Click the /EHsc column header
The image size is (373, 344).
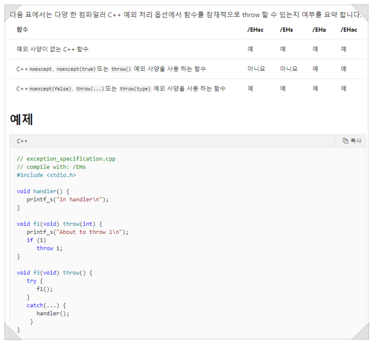coord(255,30)
